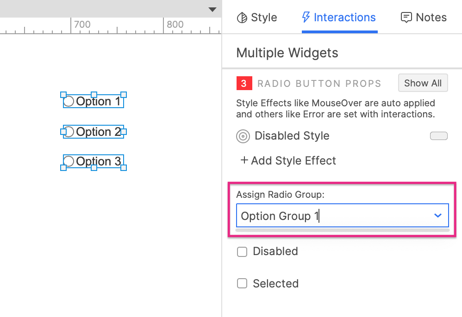The height and width of the screenshot is (317, 462).
Task: Click the 700 mark on the horizontal ruler
Action: tap(82, 24)
